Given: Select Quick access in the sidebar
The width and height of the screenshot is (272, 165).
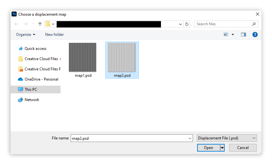Looking at the screenshot, I should click(x=36, y=49).
